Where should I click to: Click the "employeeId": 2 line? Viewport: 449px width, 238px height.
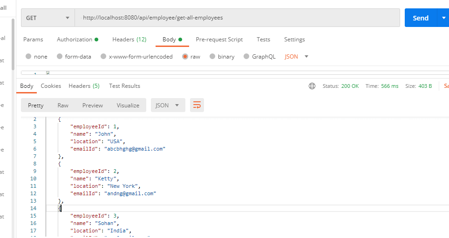coord(95,171)
